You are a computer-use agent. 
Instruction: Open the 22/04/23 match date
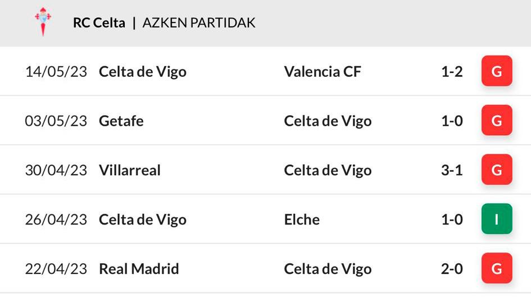coord(56,269)
